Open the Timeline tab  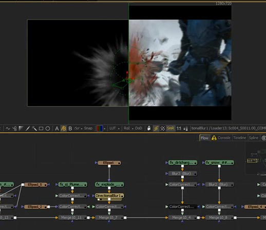point(240,138)
